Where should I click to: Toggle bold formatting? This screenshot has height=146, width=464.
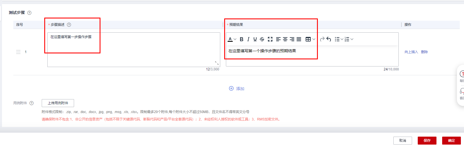(x=242, y=39)
